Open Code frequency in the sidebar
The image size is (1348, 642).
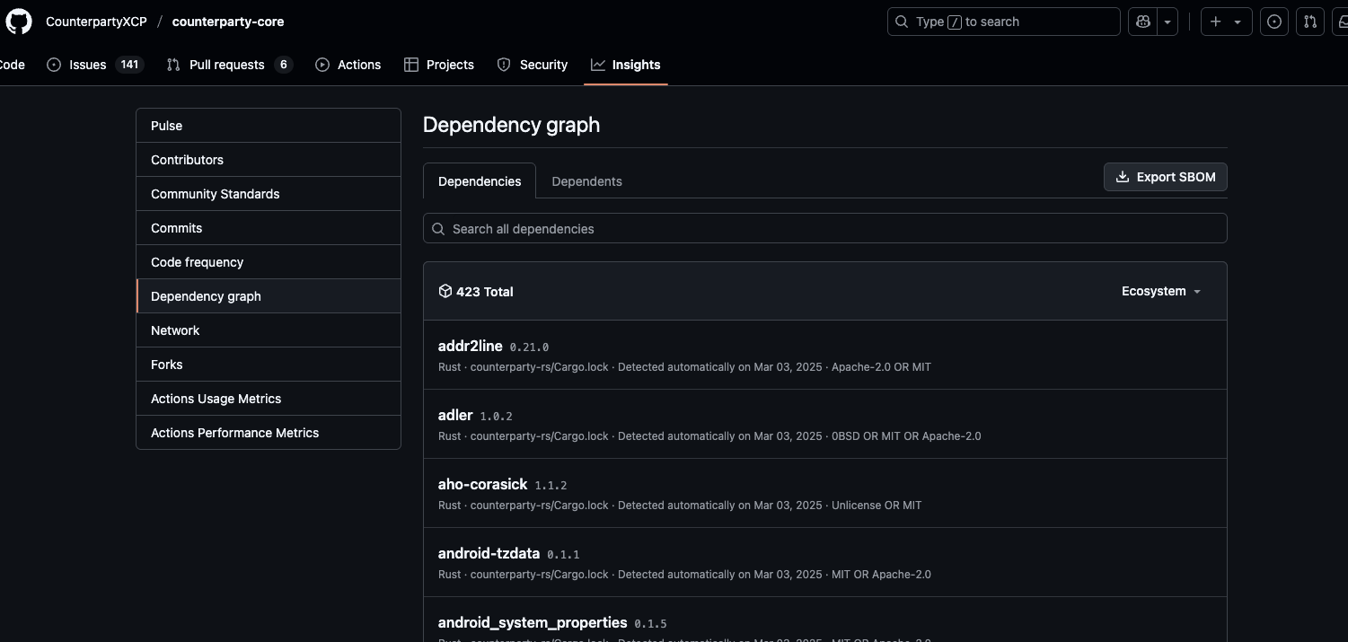(x=269, y=262)
